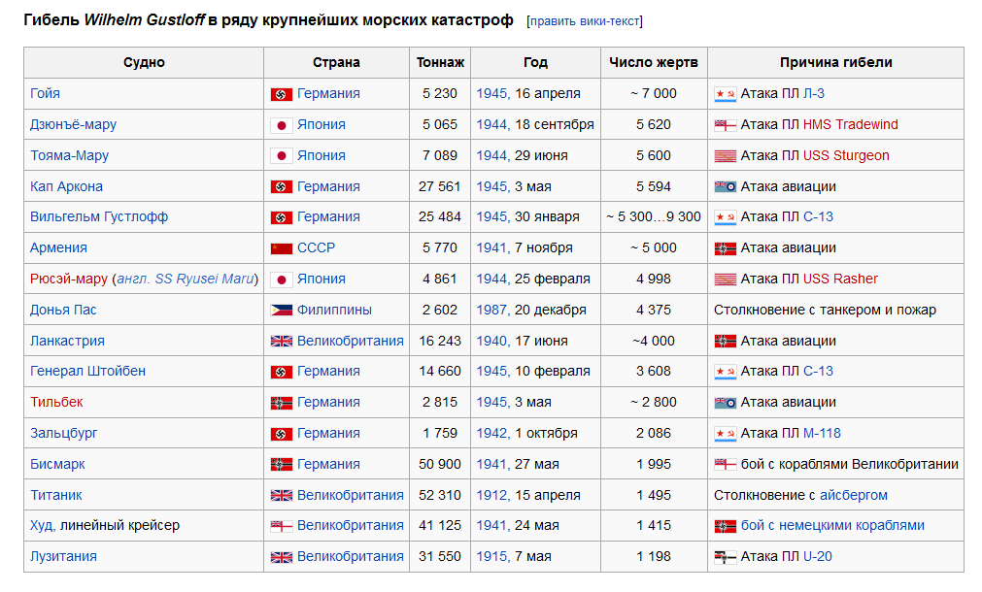Open the red HMS Tradewind link
The image size is (982, 592).
[x=851, y=124]
